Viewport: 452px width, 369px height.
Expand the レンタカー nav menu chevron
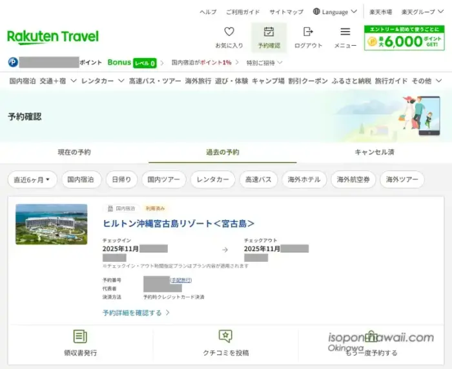click(121, 81)
